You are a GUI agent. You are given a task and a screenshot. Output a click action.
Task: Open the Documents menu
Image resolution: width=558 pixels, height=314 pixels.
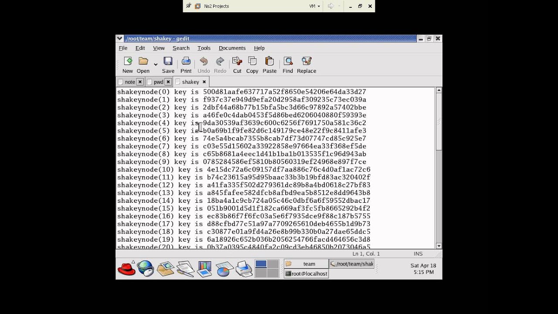coord(232,48)
